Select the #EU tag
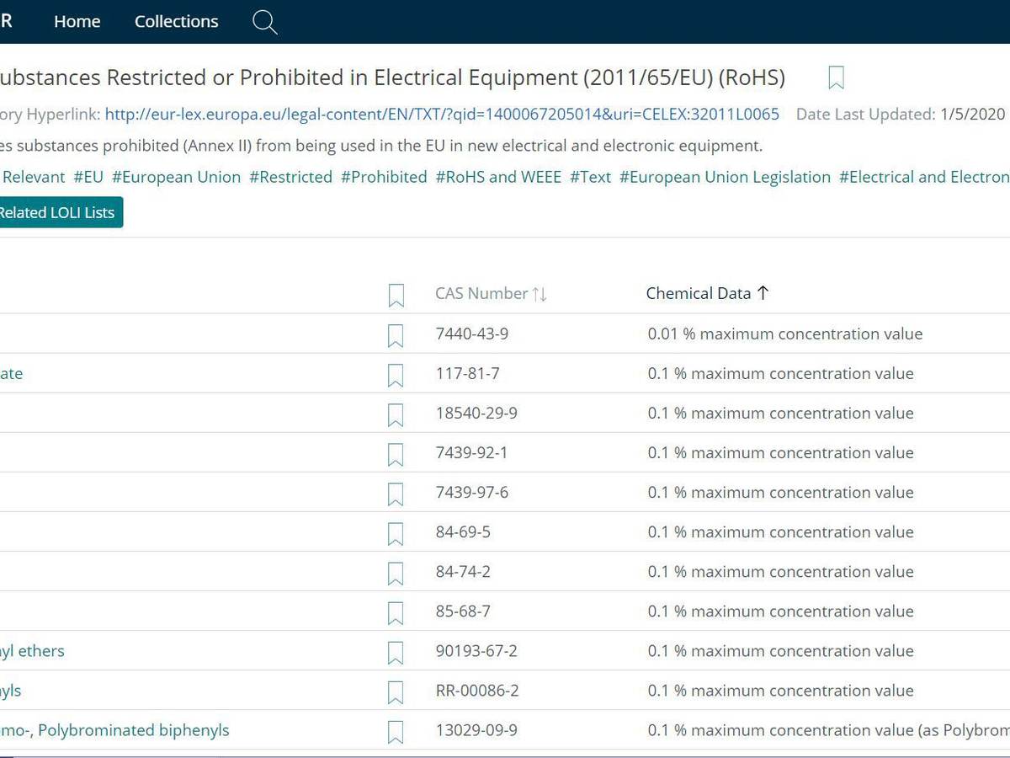The width and height of the screenshot is (1010, 758). click(88, 177)
